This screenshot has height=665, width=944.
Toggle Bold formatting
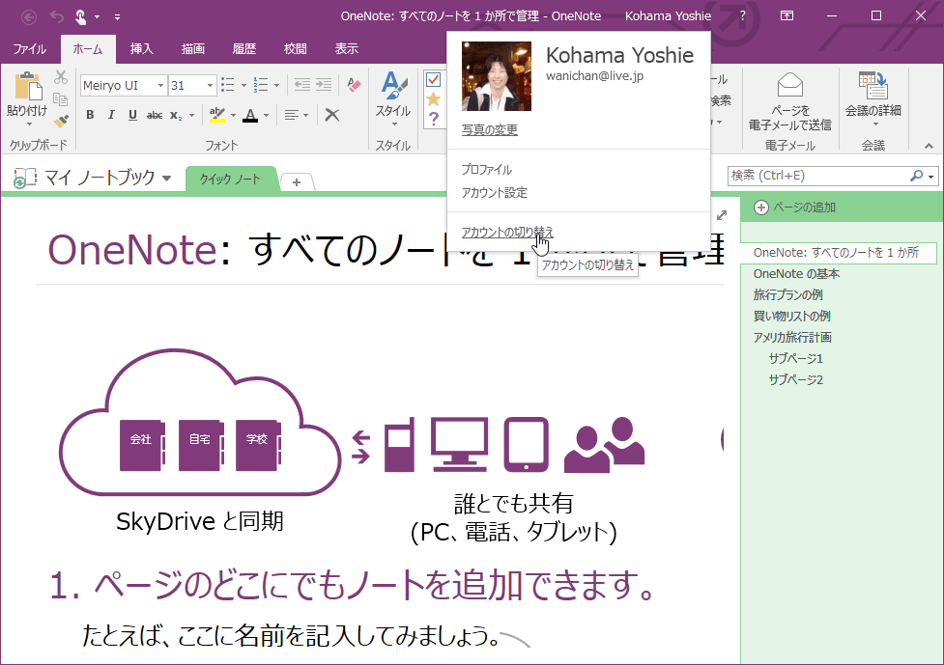click(x=90, y=115)
